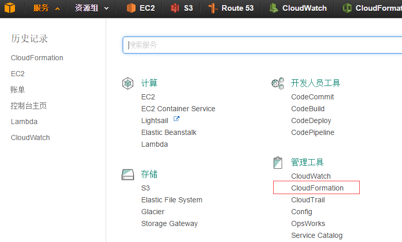The width and height of the screenshot is (402, 242).
Task: Open 控制台主页 from history list
Action: tap(29, 106)
